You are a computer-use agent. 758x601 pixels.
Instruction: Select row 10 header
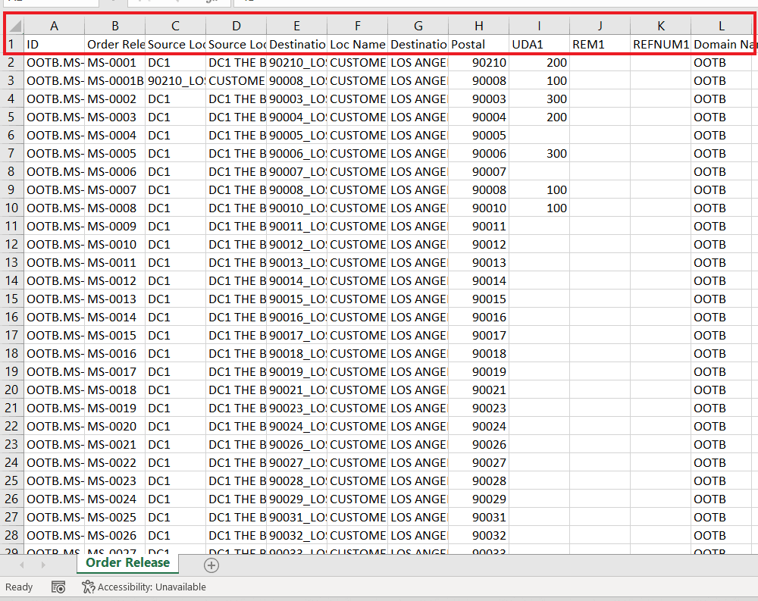coord(11,208)
